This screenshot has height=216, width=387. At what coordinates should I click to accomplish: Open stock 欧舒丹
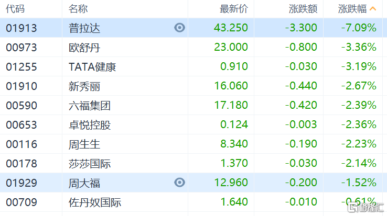(84, 47)
